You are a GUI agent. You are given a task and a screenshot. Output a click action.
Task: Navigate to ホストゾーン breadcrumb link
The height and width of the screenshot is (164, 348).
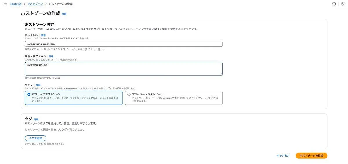(x=35, y=4)
